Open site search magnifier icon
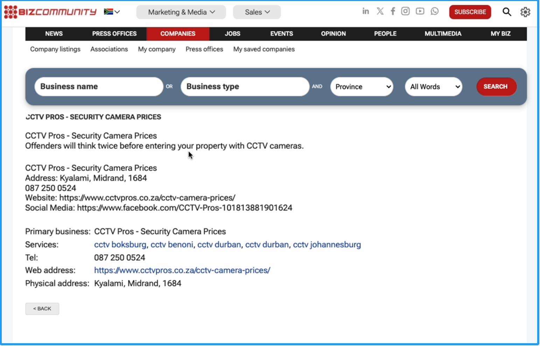Image resolution: width=540 pixels, height=346 pixels. pos(507,12)
